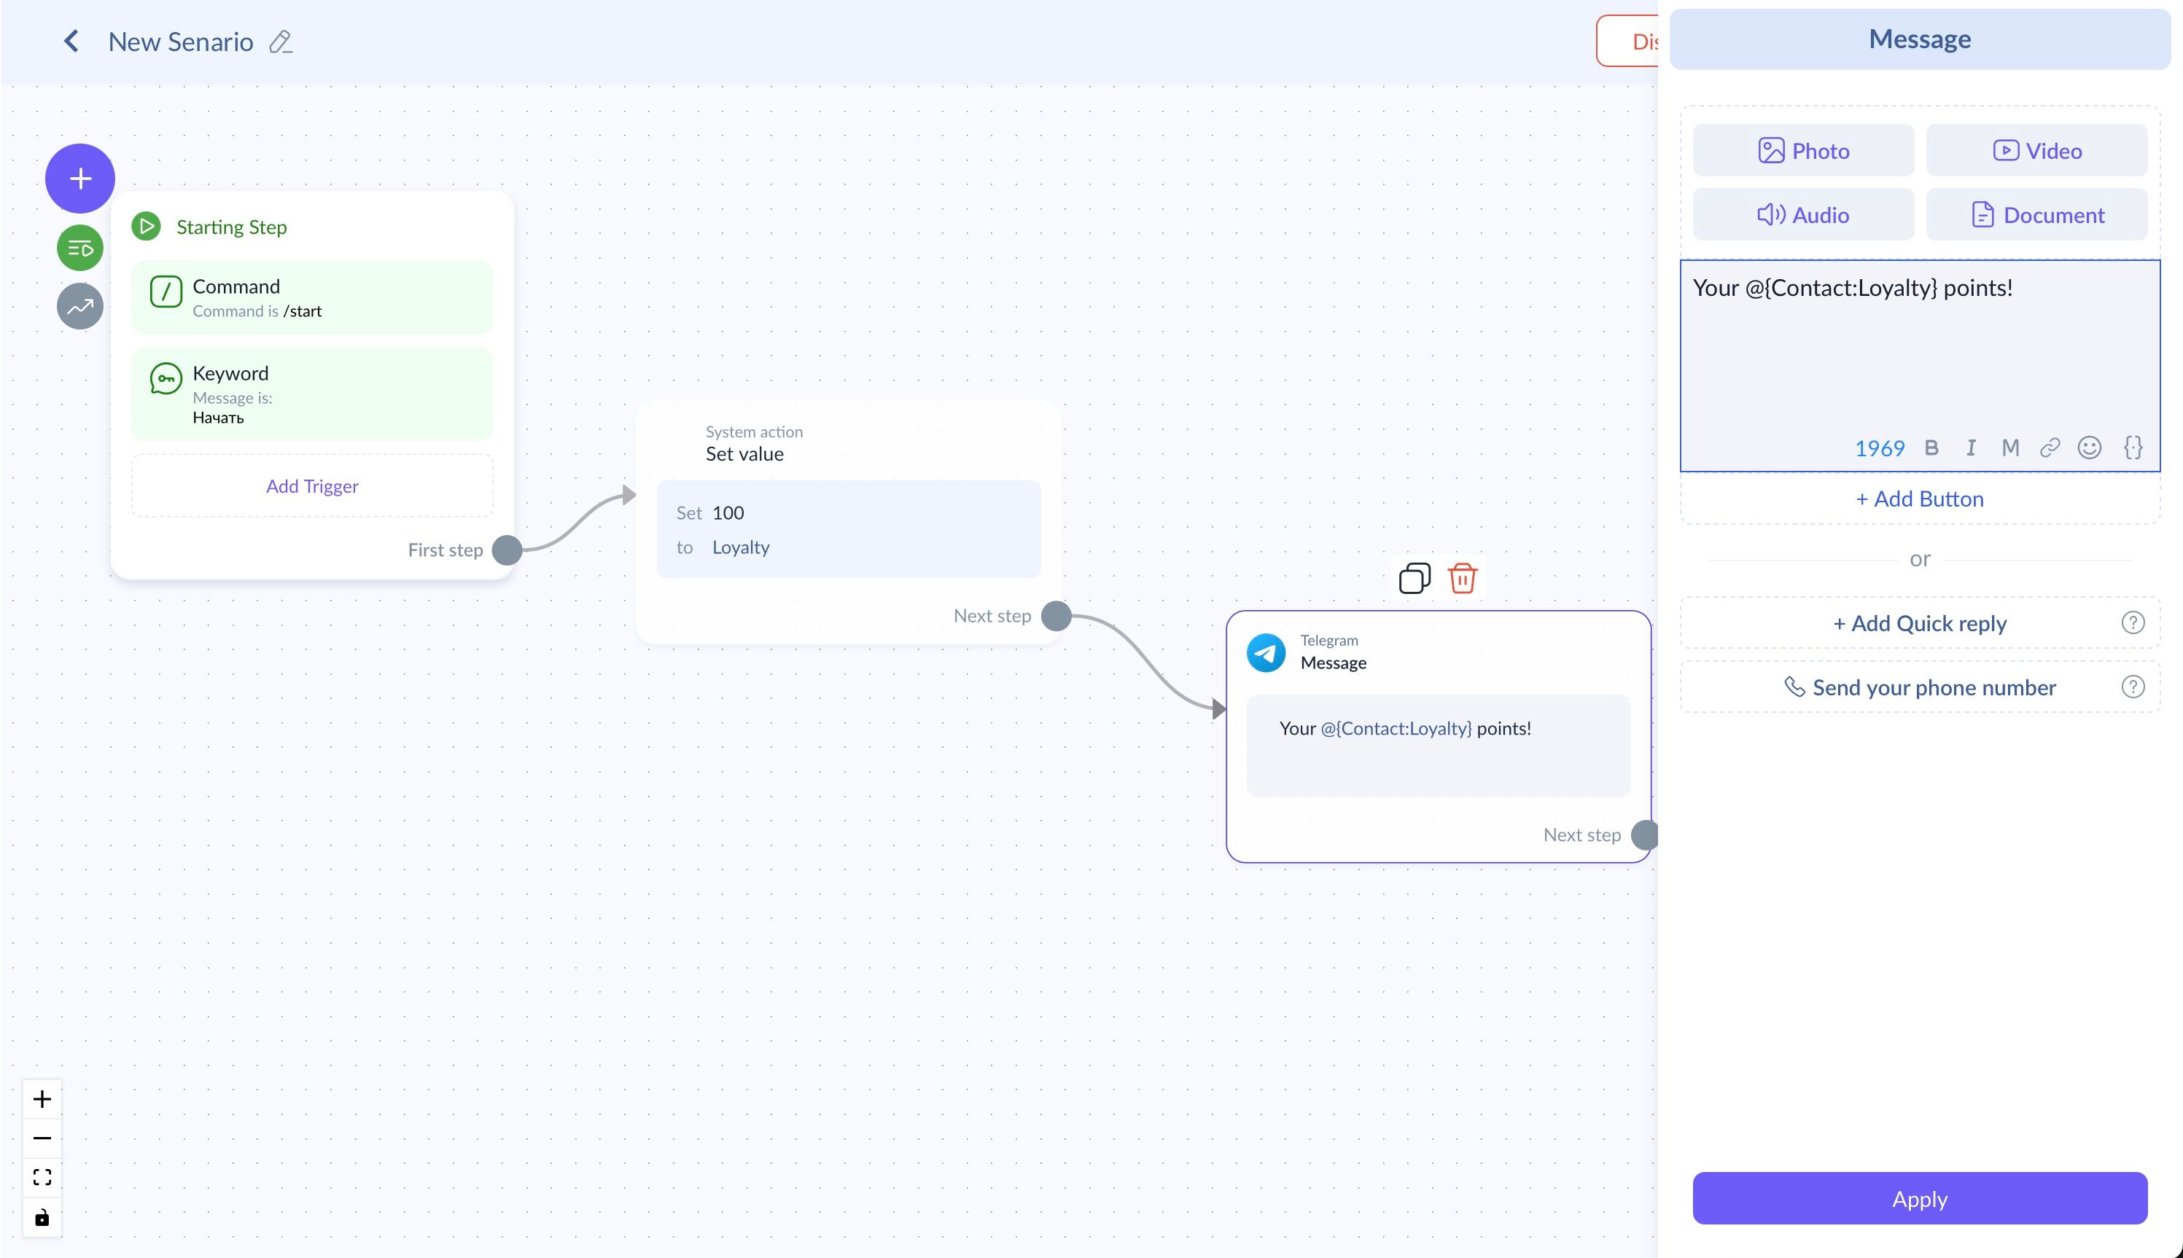The image size is (2183, 1258).
Task: Zoom in the canvas with plus control
Action: 42,1099
